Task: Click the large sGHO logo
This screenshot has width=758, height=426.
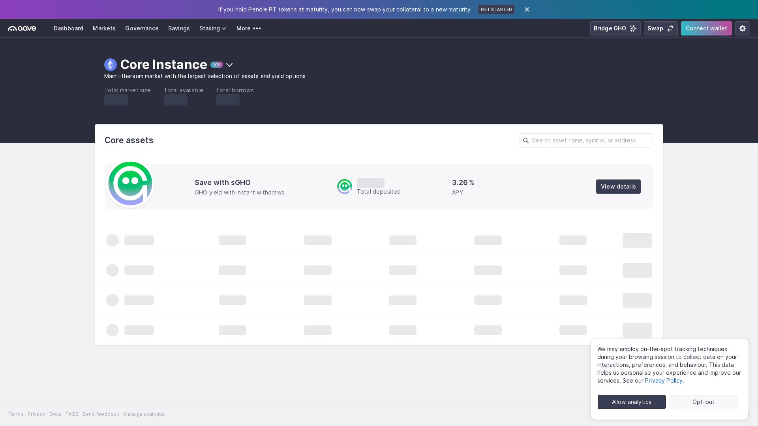Action: coord(130,184)
